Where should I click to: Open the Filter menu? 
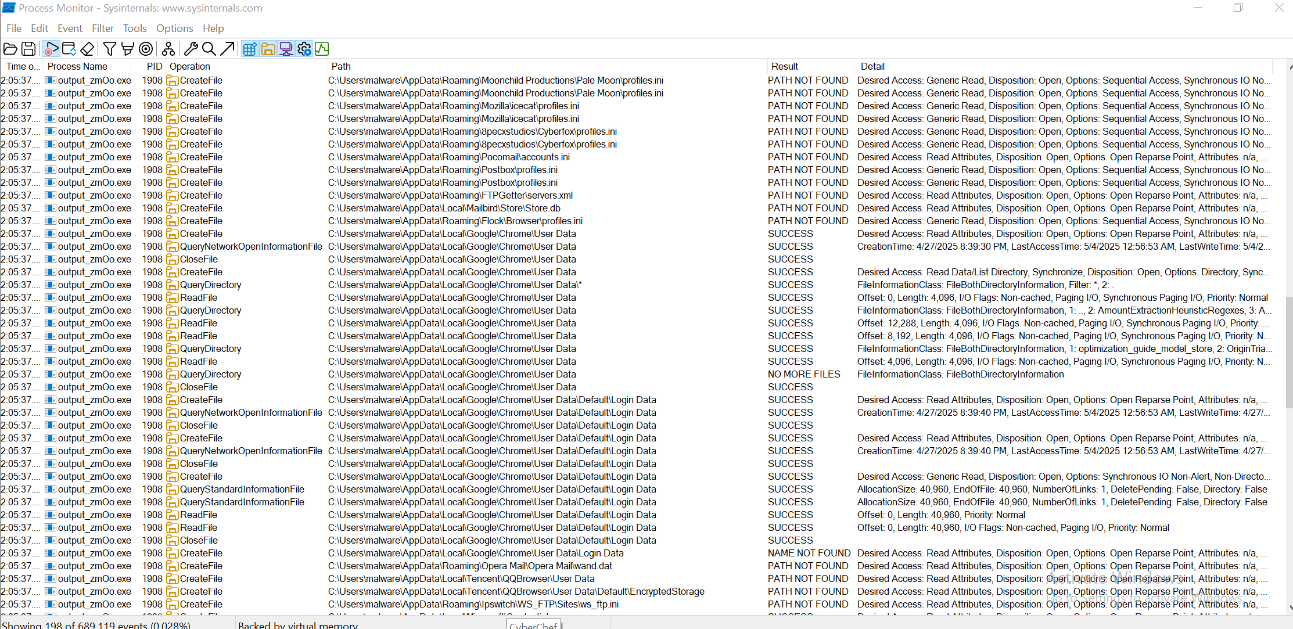[103, 28]
